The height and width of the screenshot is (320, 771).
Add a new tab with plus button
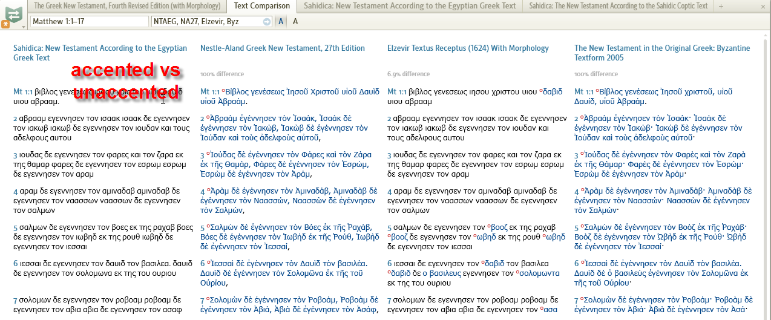click(720, 6)
